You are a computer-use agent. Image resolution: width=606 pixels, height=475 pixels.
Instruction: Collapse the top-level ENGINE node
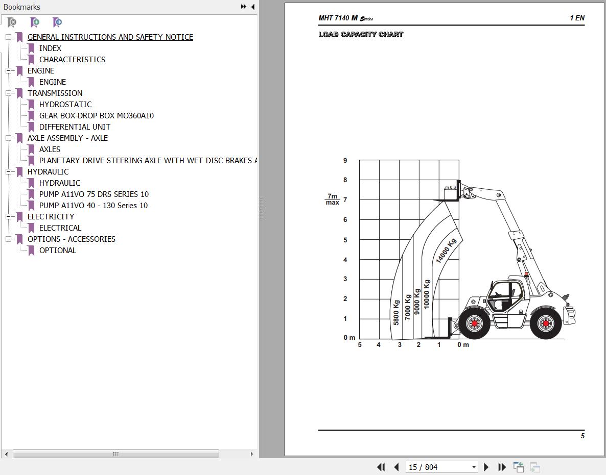(x=8, y=70)
